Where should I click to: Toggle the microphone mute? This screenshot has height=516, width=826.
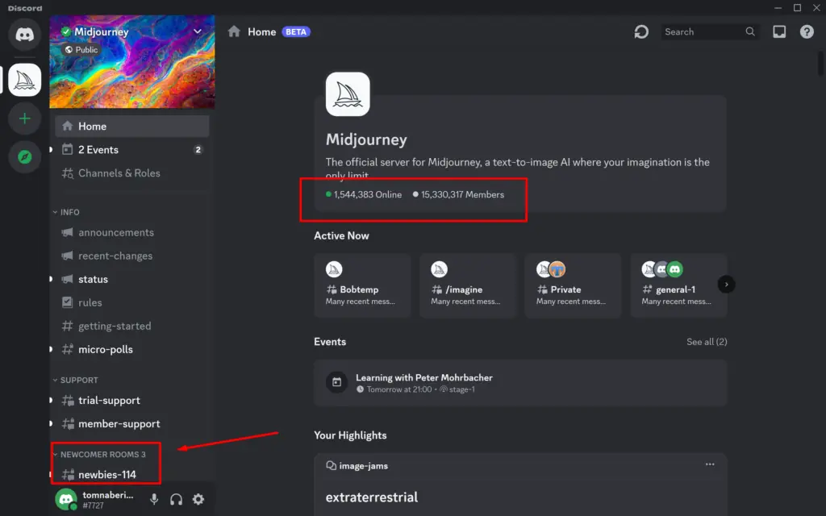click(154, 499)
